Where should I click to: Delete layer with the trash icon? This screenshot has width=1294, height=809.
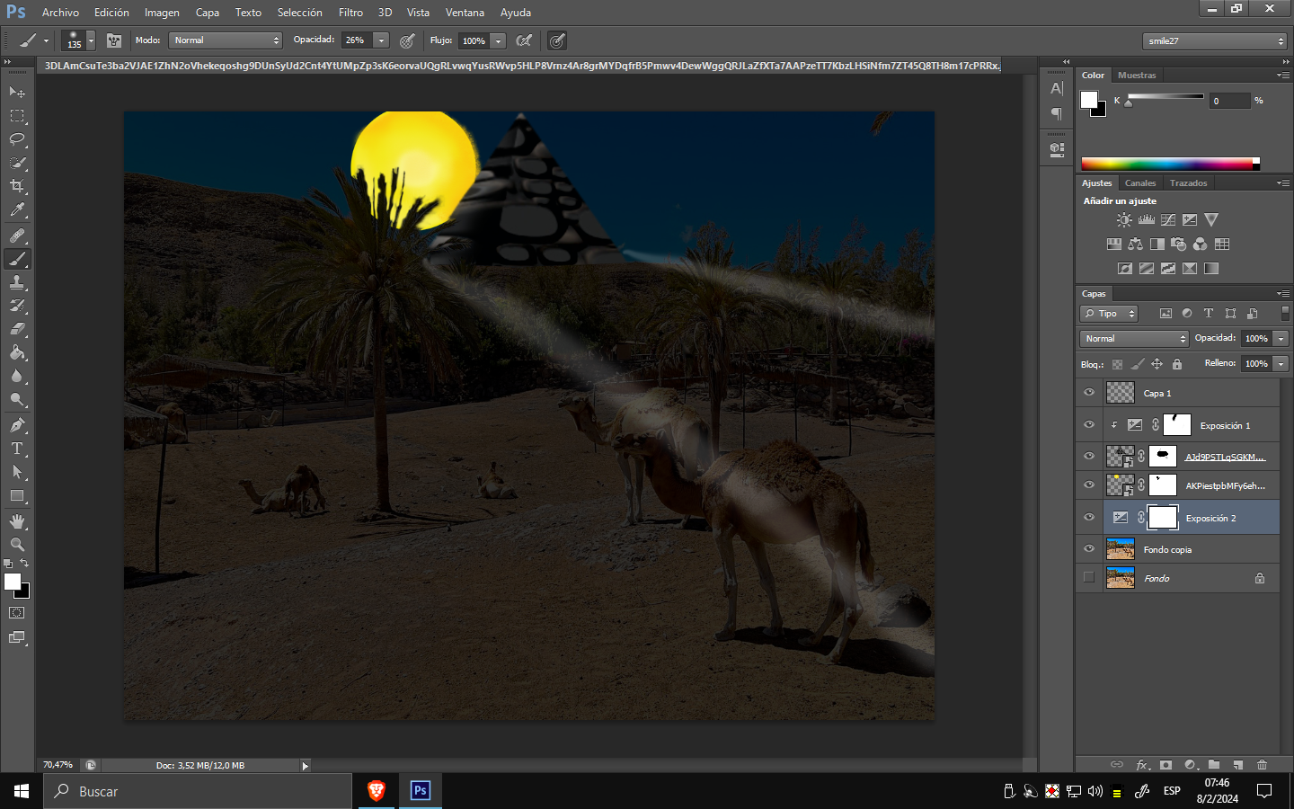1262,765
